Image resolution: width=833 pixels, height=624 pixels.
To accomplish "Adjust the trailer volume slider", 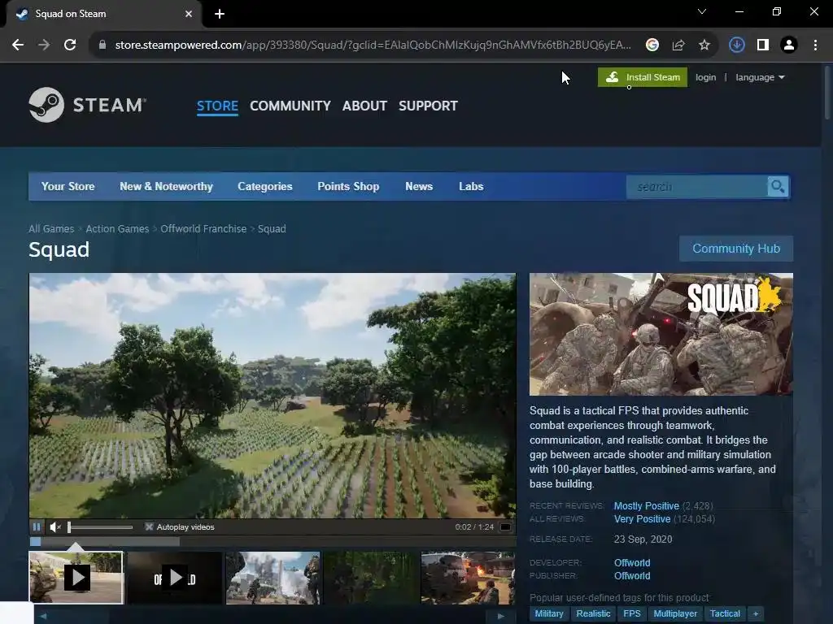I will coord(100,526).
